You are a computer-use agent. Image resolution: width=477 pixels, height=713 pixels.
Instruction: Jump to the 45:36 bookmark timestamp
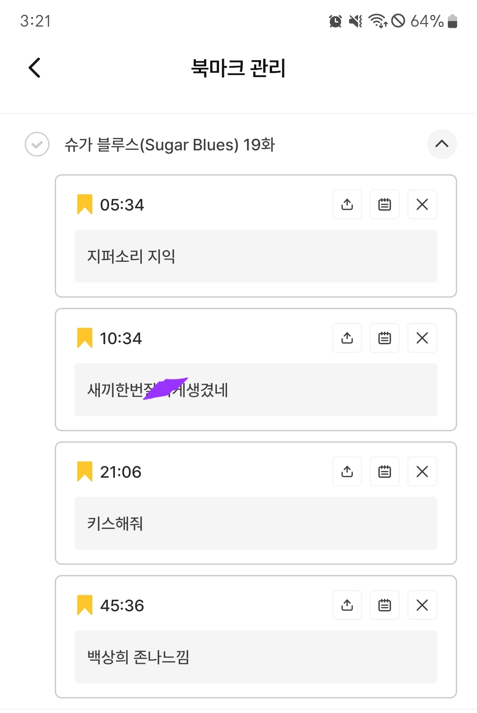coord(122,606)
